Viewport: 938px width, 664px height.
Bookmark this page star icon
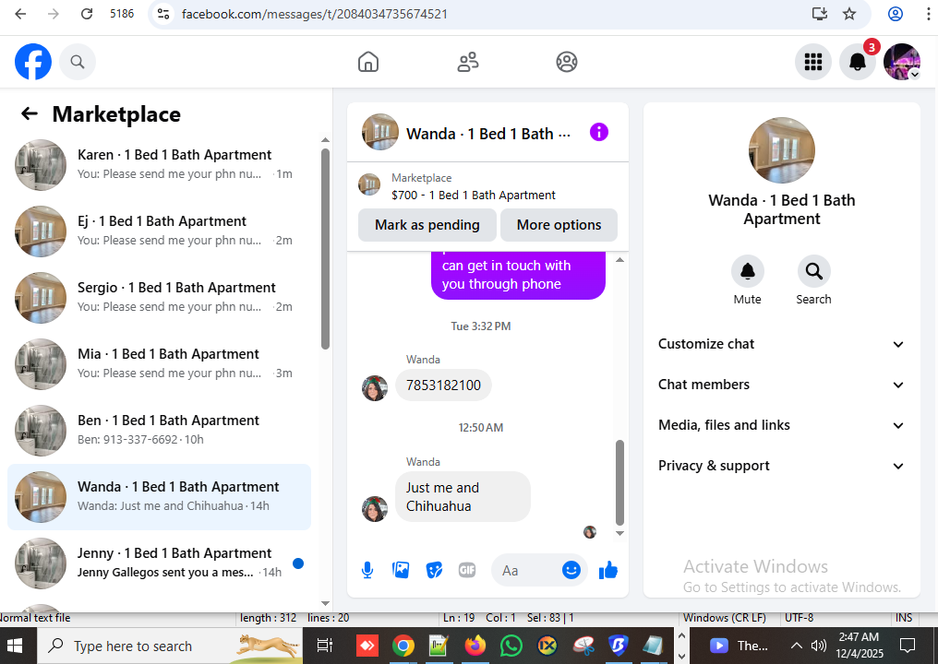pos(849,14)
